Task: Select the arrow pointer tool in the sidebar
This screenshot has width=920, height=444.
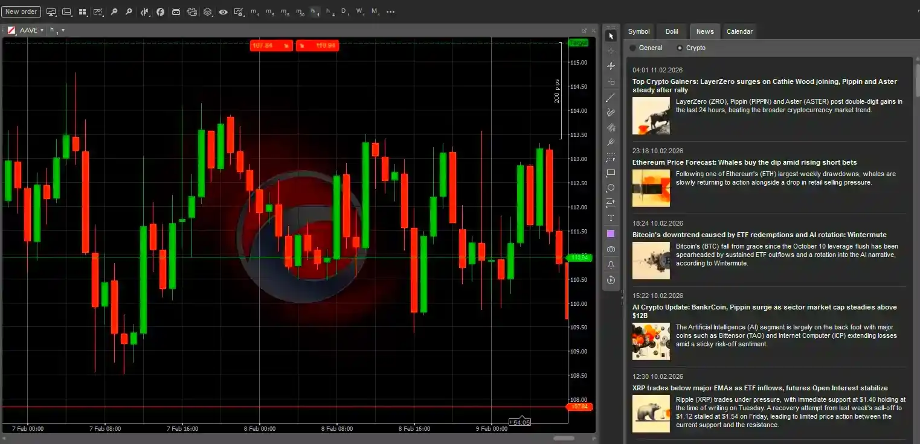Action: click(610, 35)
